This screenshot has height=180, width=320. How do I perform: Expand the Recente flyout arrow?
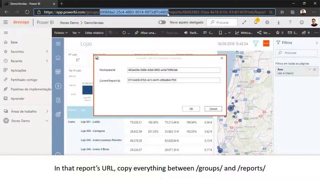point(47,61)
